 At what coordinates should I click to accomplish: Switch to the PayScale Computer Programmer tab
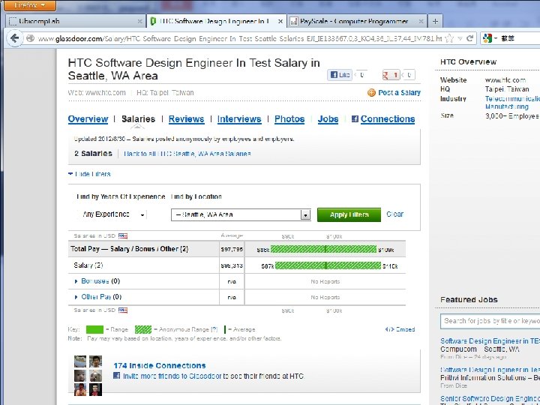click(x=357, y=21)
